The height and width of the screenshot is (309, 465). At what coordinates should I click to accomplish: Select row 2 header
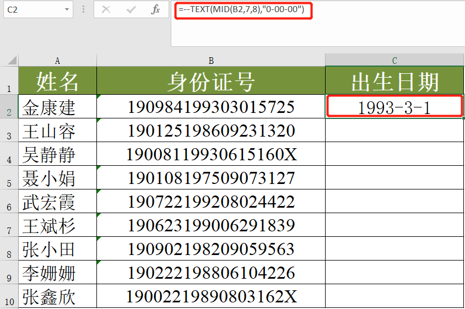9,106
